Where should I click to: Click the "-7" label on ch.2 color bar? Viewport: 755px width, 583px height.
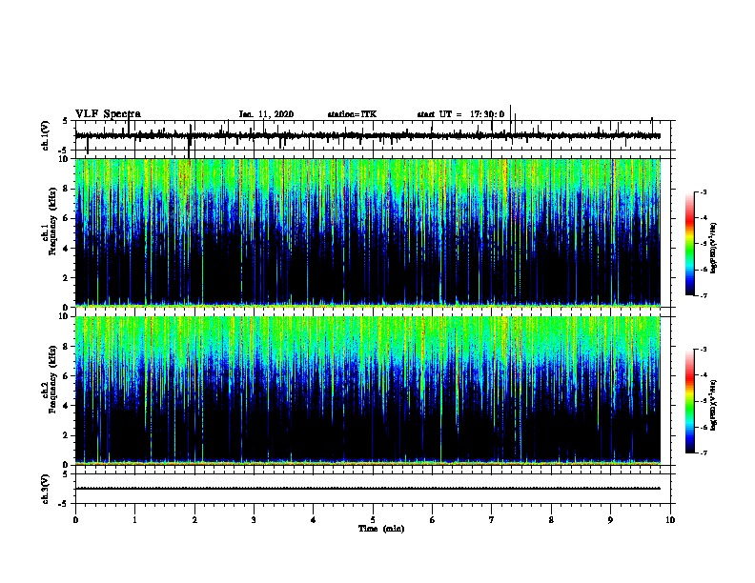coord(704,452)
